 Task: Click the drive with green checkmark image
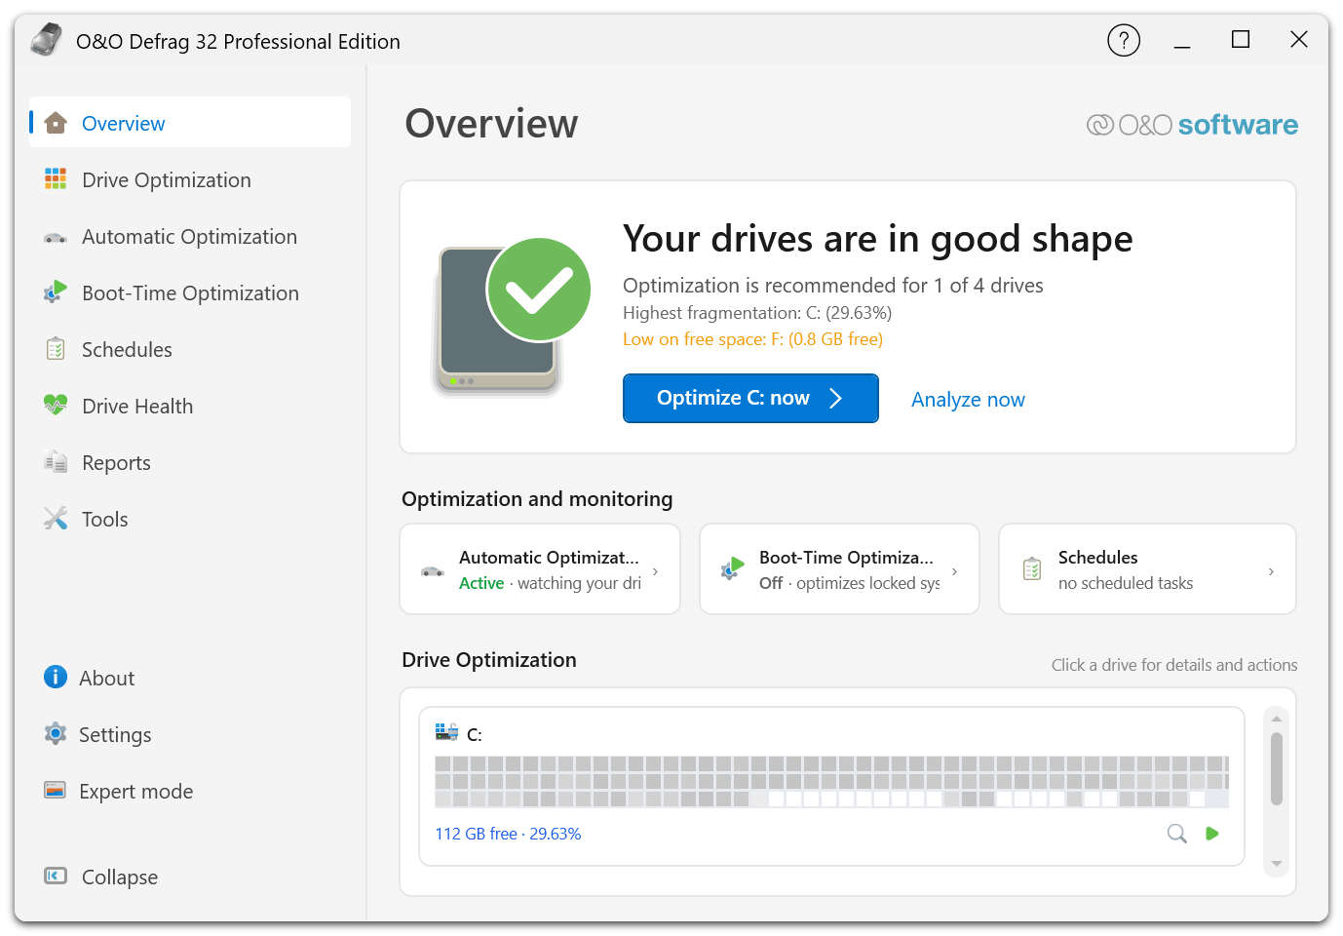pyautogui.click(x=512, y=317)
